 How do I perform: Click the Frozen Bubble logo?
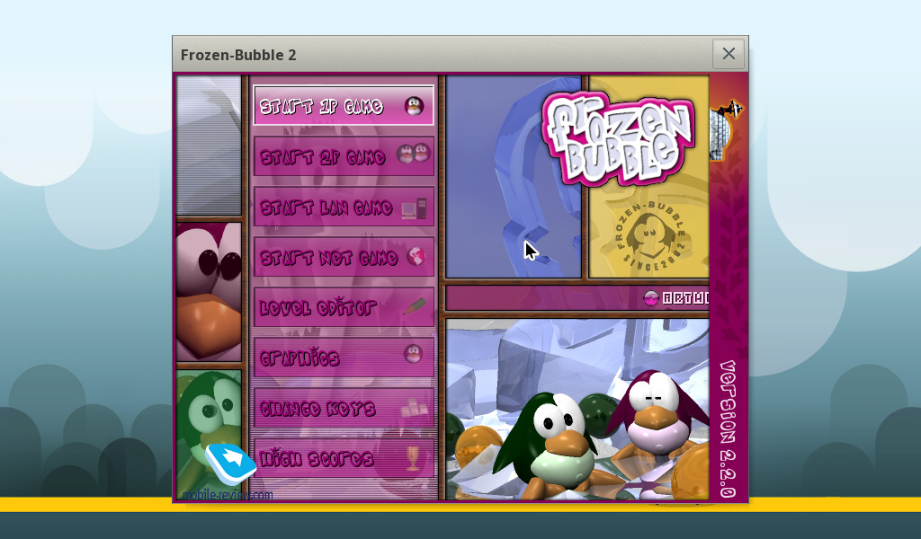[x=619, y=137]
